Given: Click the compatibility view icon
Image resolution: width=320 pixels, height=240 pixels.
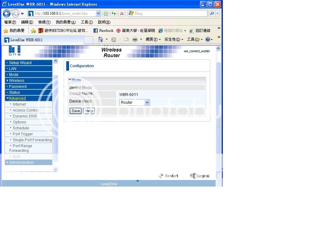Looking at the screenshot, I should 106,13.
